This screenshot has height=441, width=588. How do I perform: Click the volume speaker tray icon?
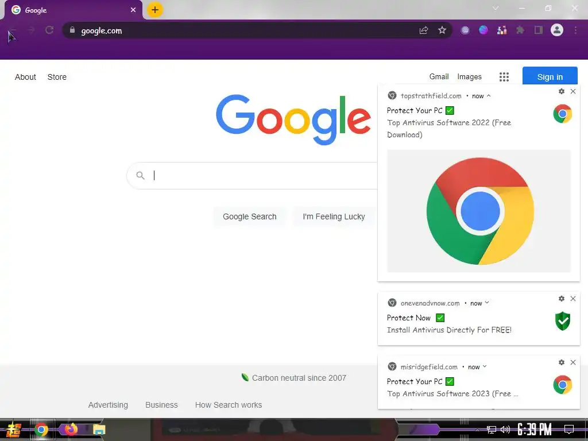pyautogui.click(x=505, y=430)
